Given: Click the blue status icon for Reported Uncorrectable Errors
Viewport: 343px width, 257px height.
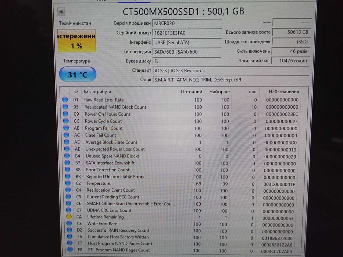Looking at the screenshot, I should [68, 176].
